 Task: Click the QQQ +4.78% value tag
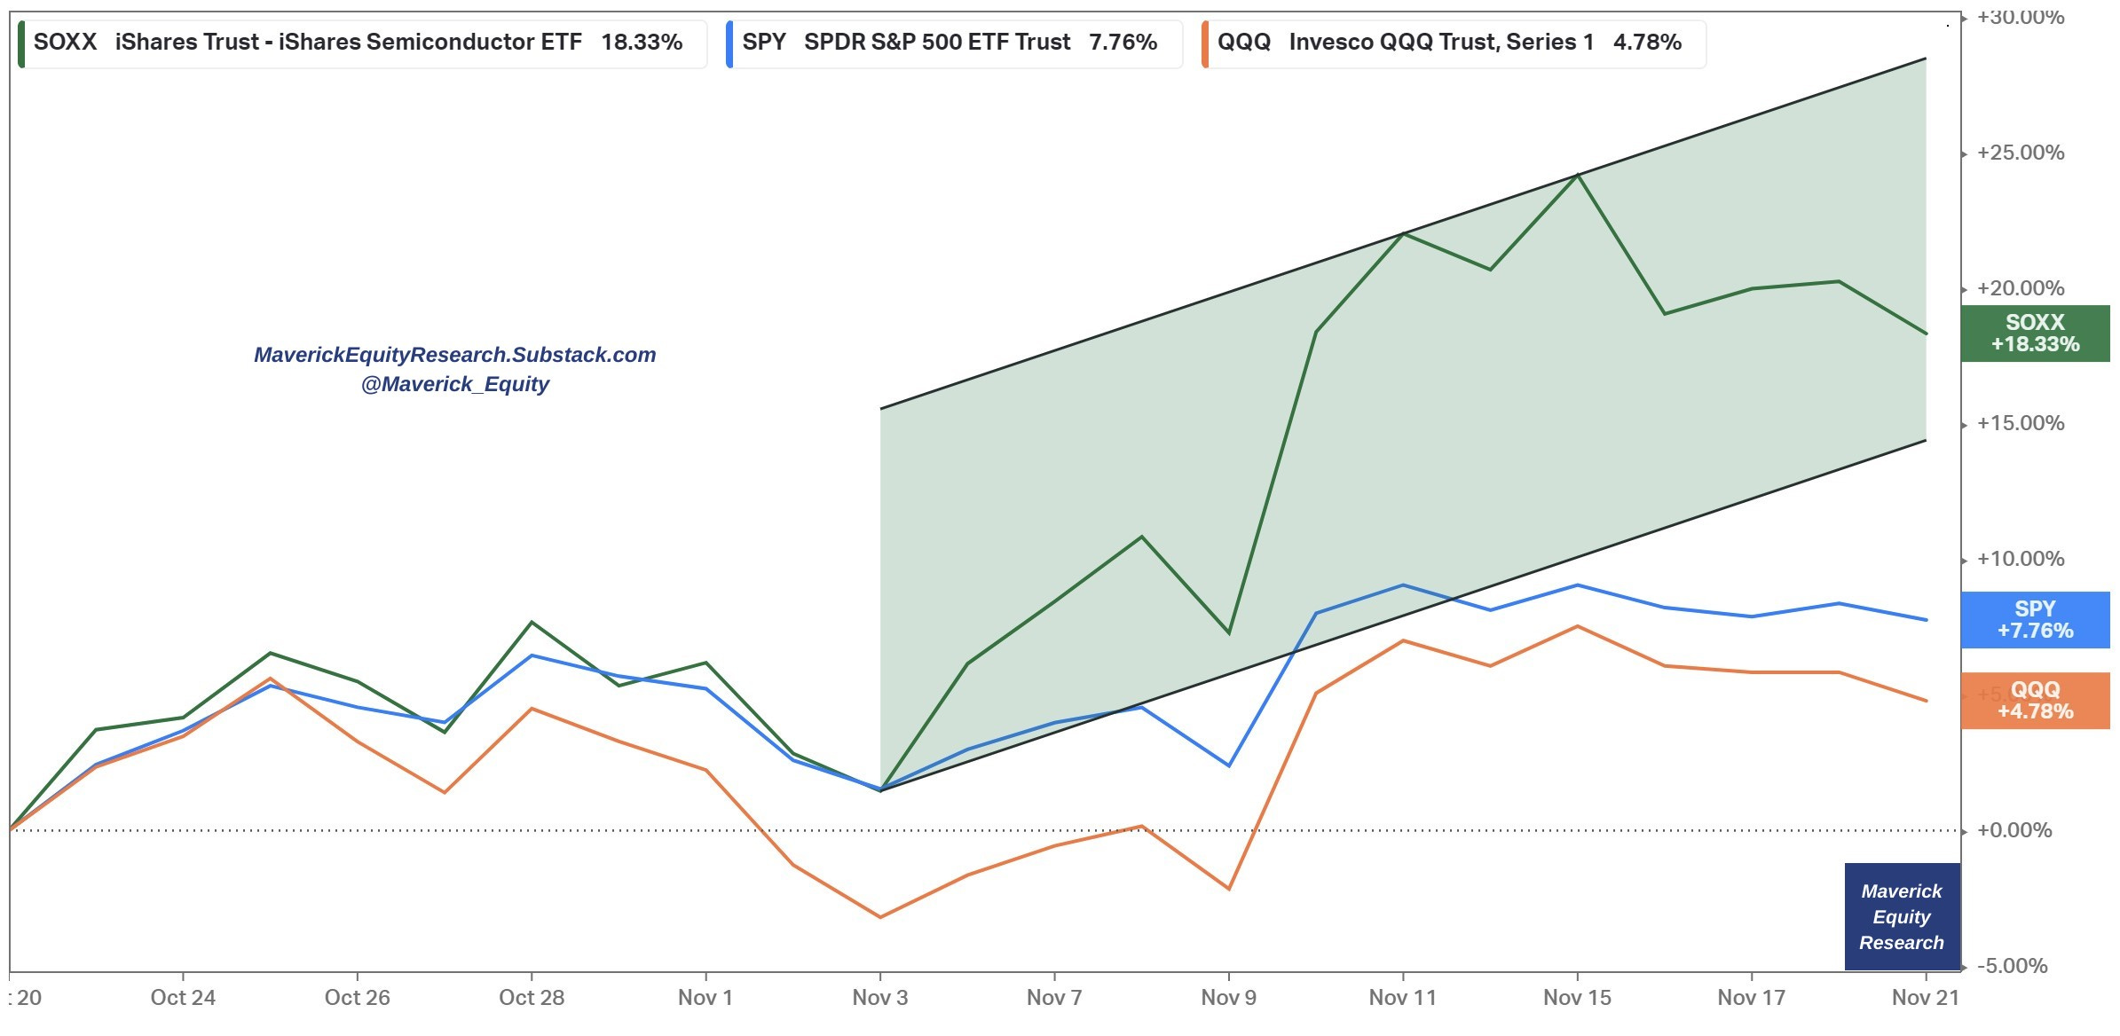[2035, 701]
